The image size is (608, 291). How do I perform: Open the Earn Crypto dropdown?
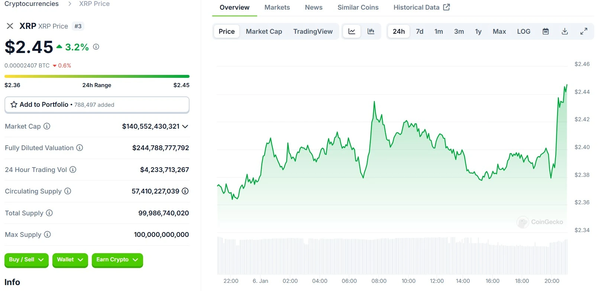click(117, 260)
